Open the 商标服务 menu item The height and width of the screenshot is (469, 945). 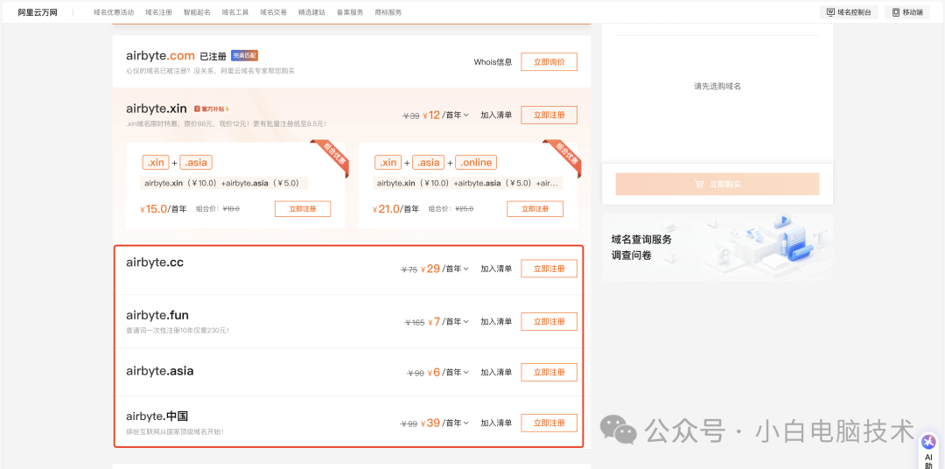click(388, 12)
